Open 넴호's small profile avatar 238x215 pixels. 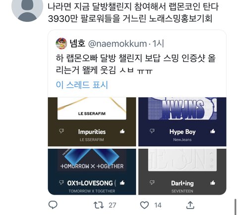point(61,44)
